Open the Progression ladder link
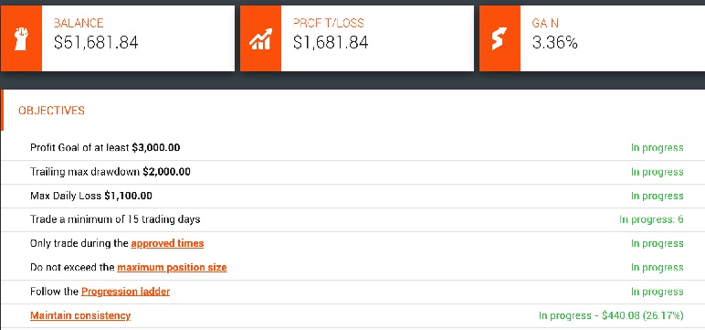 (125, 292)
